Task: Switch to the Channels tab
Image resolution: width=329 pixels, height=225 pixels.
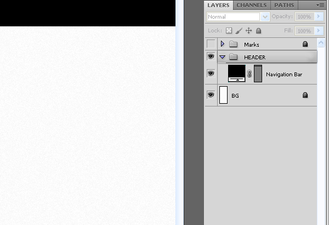Action: click(252, 5)
